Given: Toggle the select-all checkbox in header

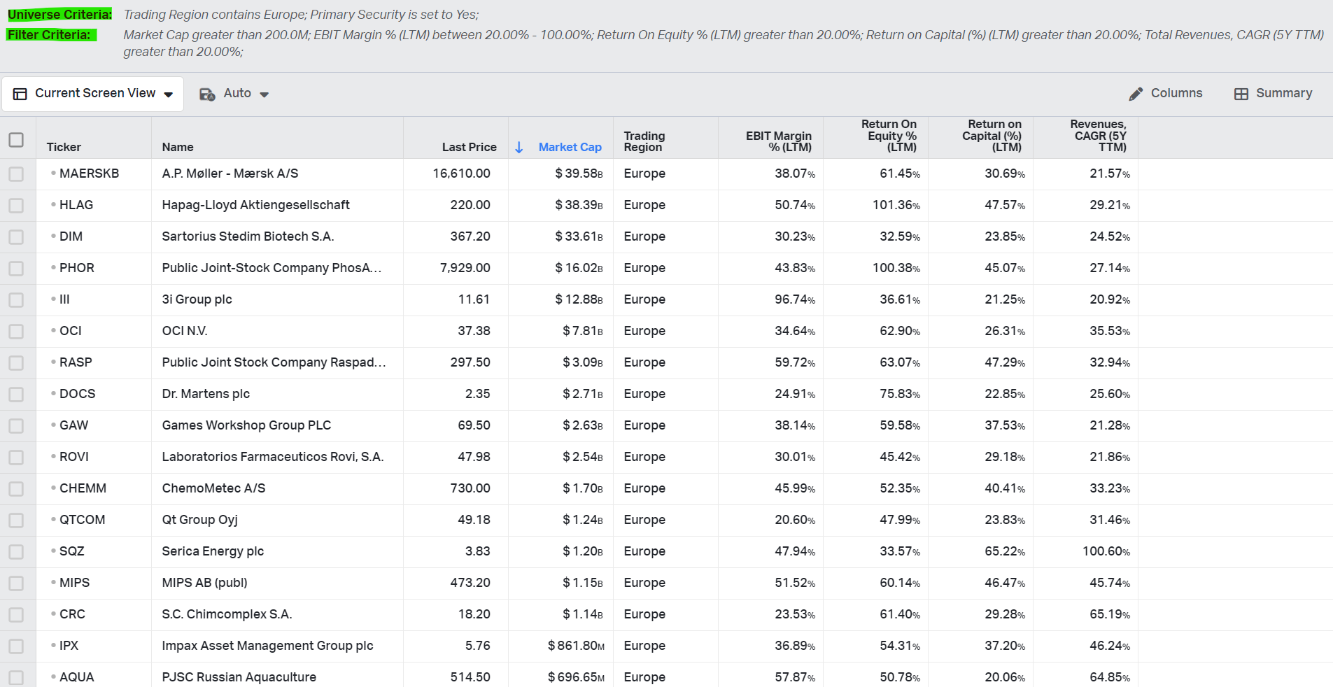Looking at the screenshot, I should pos(16,140).
